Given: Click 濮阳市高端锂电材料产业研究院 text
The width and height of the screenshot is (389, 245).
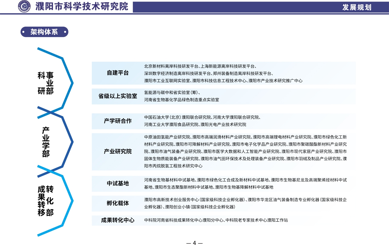Looking at the screenshot, I should (x=282, y=137).
